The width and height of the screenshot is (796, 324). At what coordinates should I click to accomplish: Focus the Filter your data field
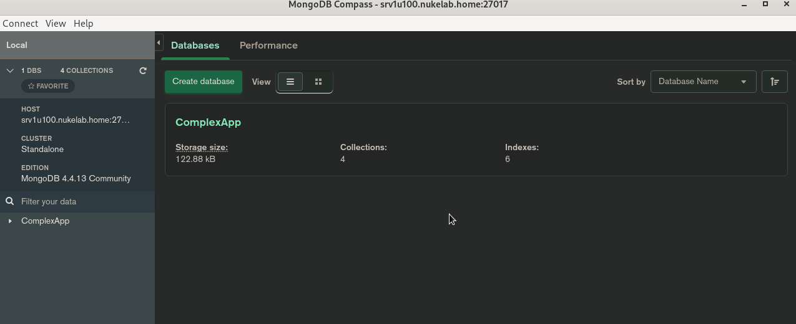pyautogui.click(x=81, y=201)
